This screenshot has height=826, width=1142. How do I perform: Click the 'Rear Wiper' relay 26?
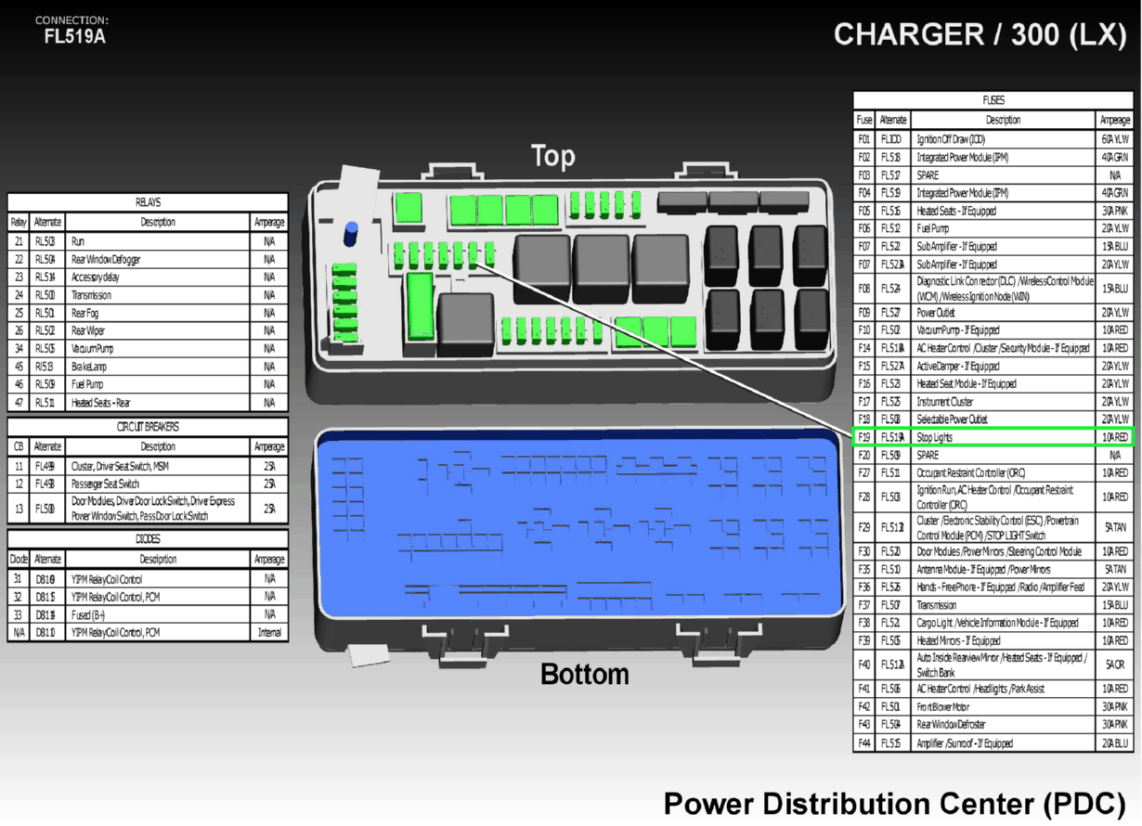point(88,331)
